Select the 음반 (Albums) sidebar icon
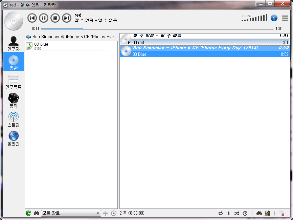This screenshot has width=293, height=220. pyautogui.click(x=14, y=62)
